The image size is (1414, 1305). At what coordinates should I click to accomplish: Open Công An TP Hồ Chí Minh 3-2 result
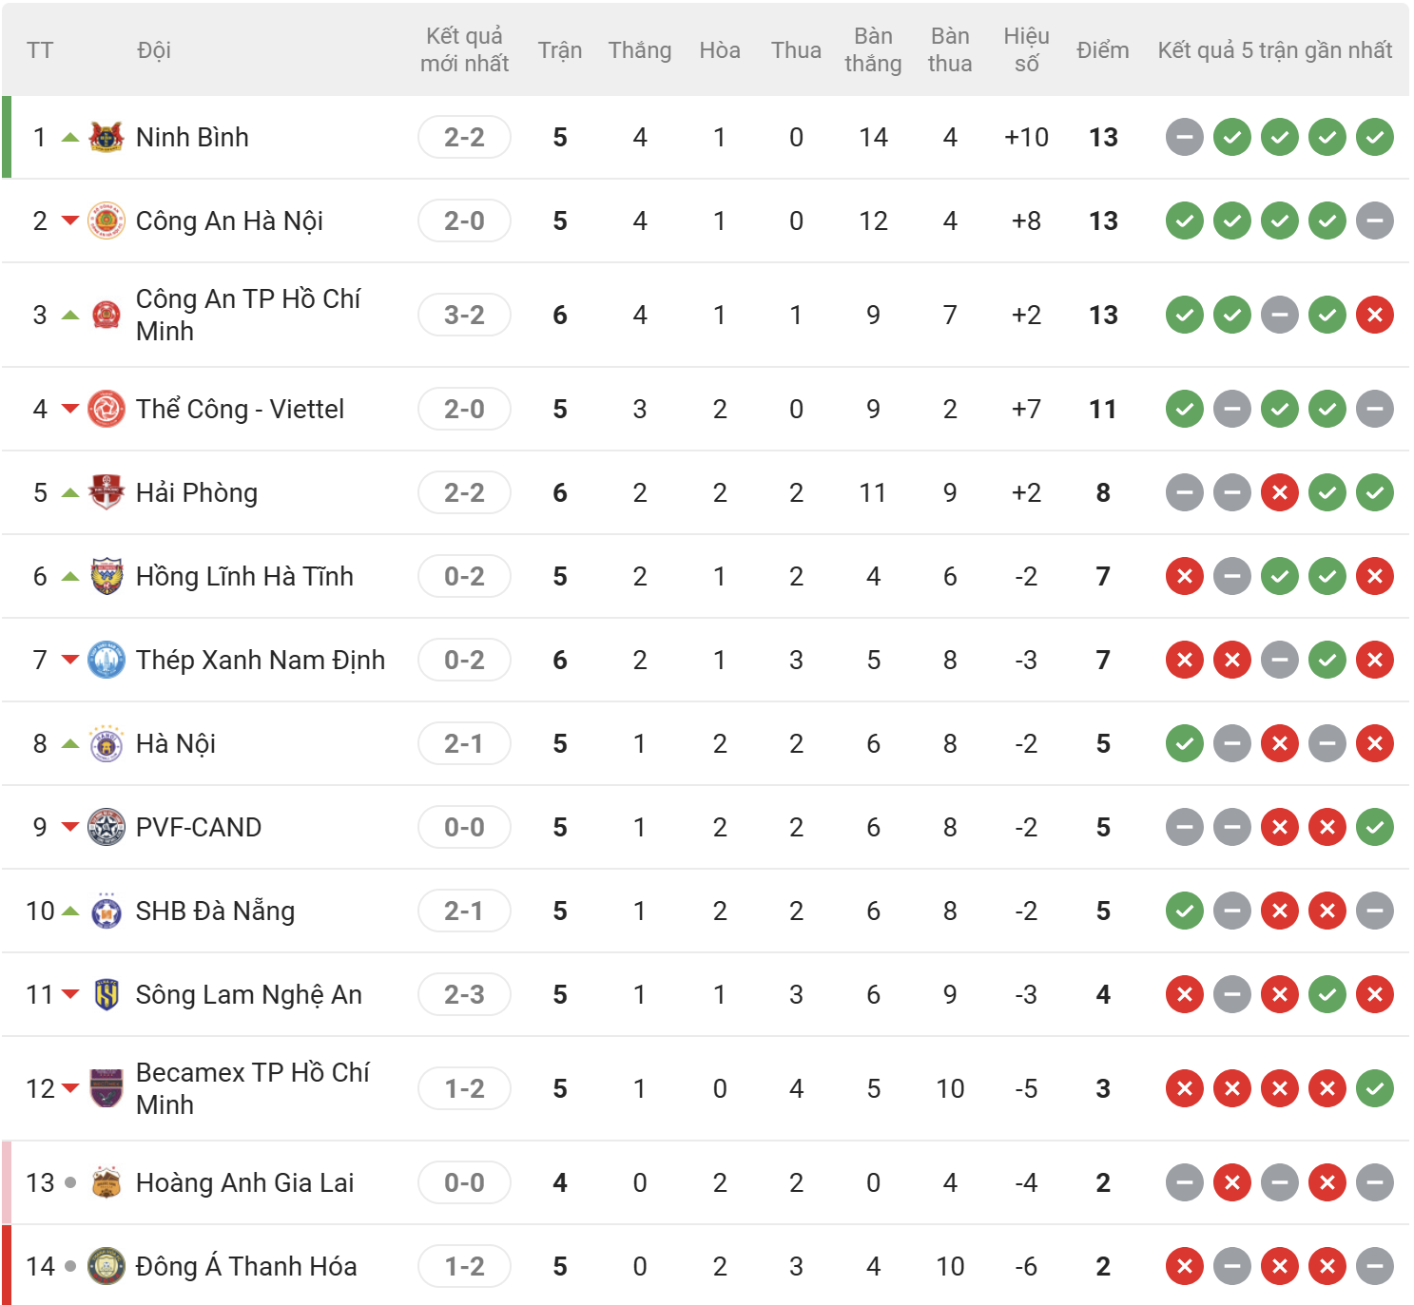point(464,315)
